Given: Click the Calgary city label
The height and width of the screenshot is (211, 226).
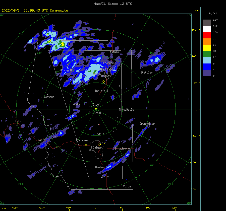Looking at the screenshot, I should point(98,148).
